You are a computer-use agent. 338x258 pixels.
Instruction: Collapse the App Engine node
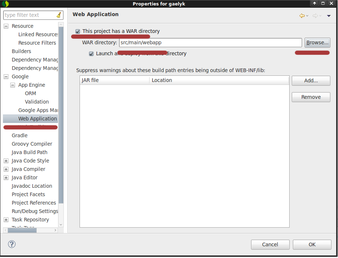click(13, 85)
